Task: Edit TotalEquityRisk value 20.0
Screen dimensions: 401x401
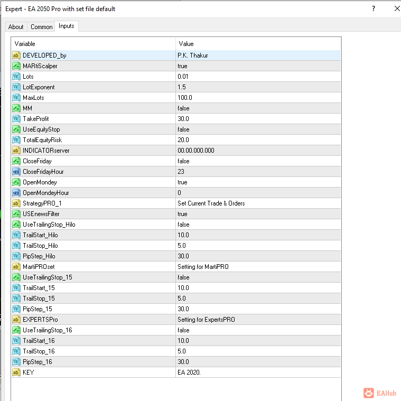Action: (x=258, y=140)
